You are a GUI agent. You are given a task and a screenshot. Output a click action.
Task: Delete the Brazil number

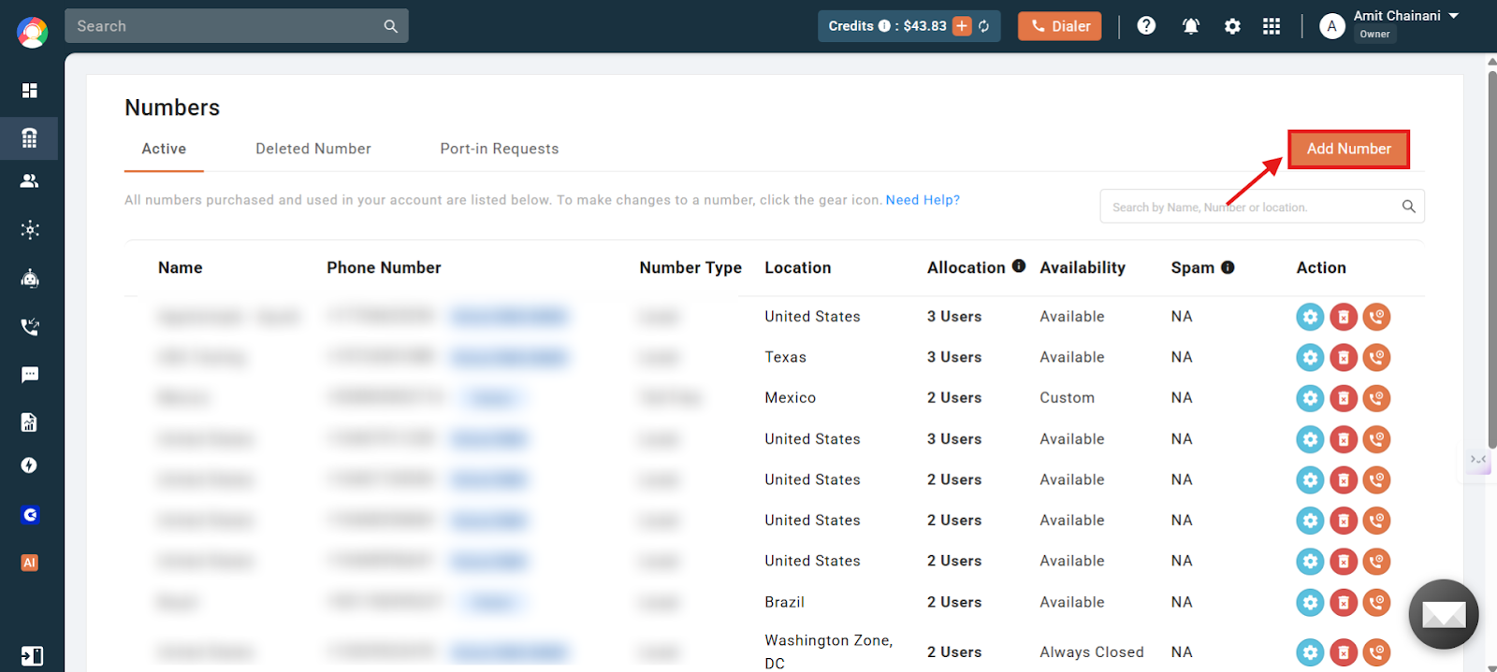point(1344,603)
